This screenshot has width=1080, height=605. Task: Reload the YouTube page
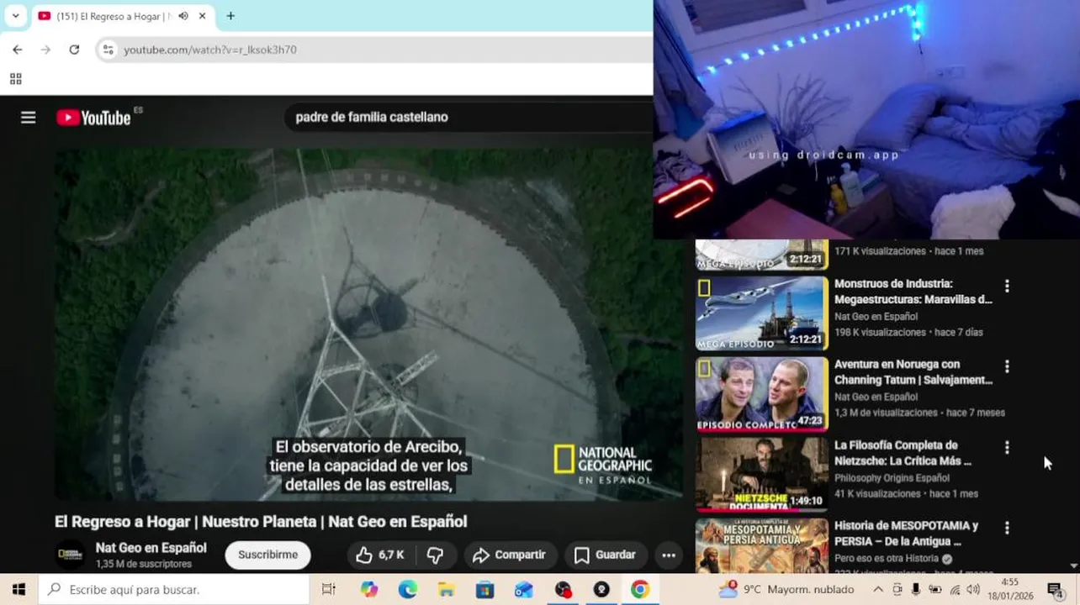pyautogui.click(x=74, y=50)
